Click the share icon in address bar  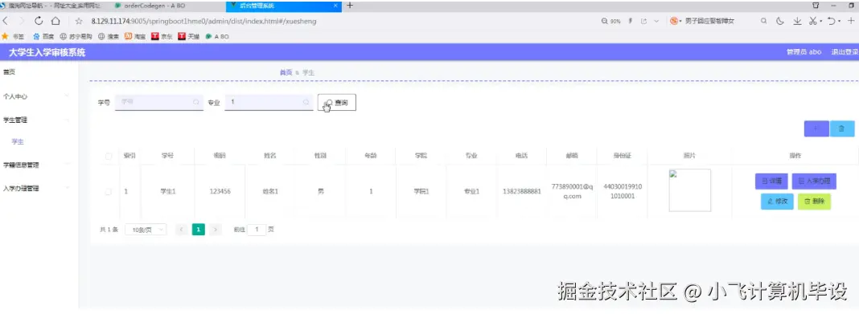tap(643, 22)
